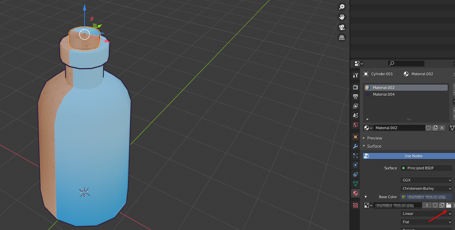Open the browse material dropdown

click(x=368, y=128)
